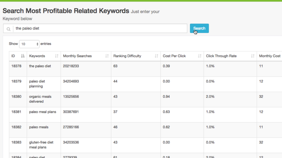Click the Search Most Profitable heading
Image resolution: width=282 pixels, height=158 pixels.
pos(66,11)
